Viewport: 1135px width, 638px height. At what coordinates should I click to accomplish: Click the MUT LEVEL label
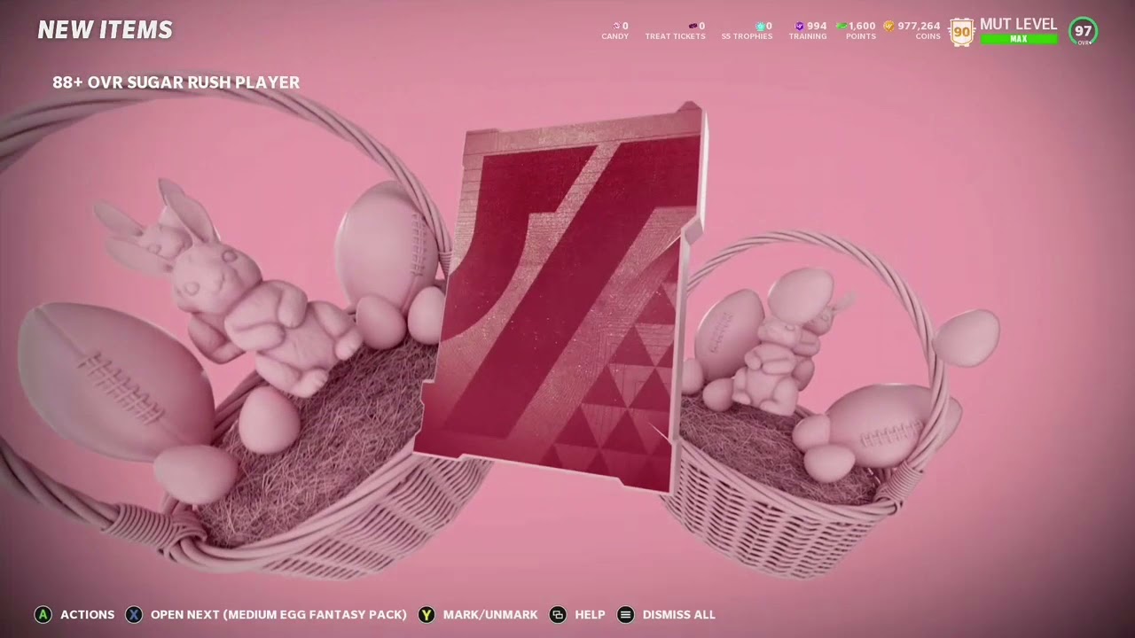click(1019, 25)
